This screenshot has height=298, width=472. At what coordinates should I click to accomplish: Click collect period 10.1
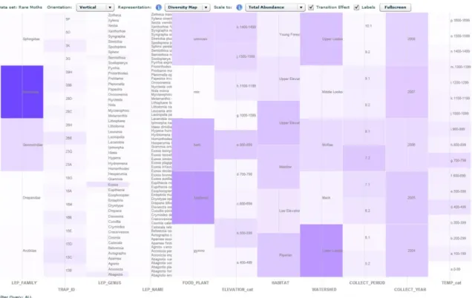368,26
